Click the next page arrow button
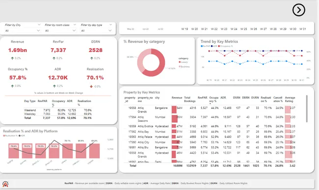 pyautogui.click(x=299, y=10)
